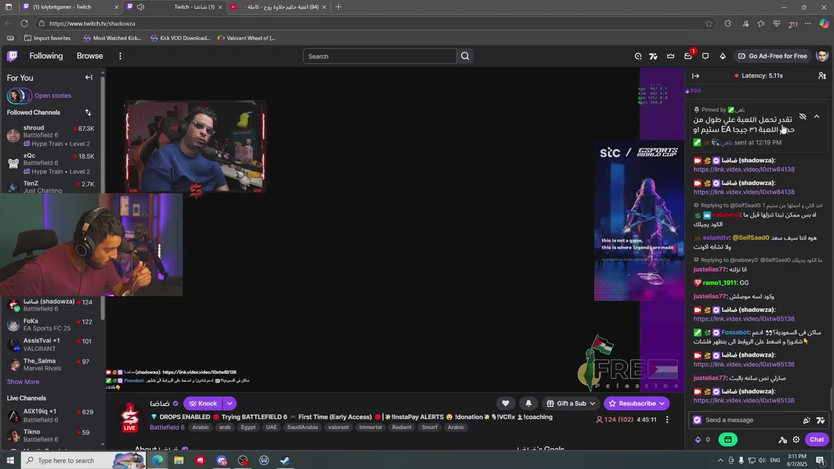Open stories link in sidebar
Screen dimensions: 834x469
point(53,96)
